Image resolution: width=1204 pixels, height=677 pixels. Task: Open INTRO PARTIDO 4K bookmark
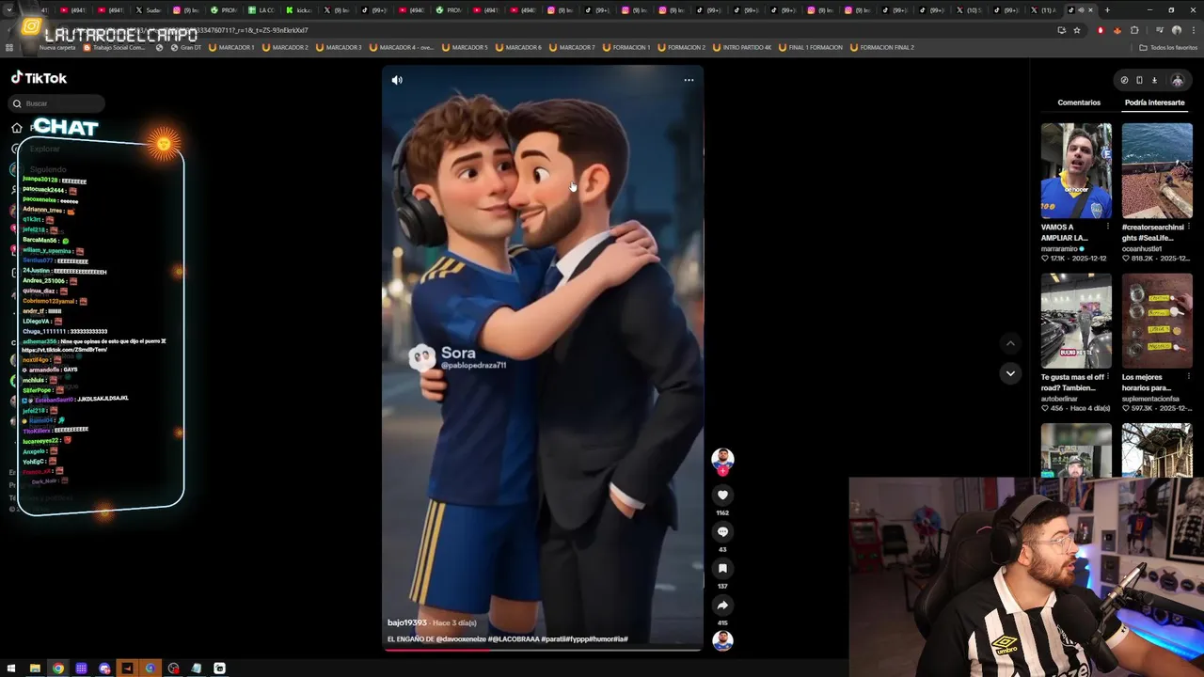pos(742,47)
